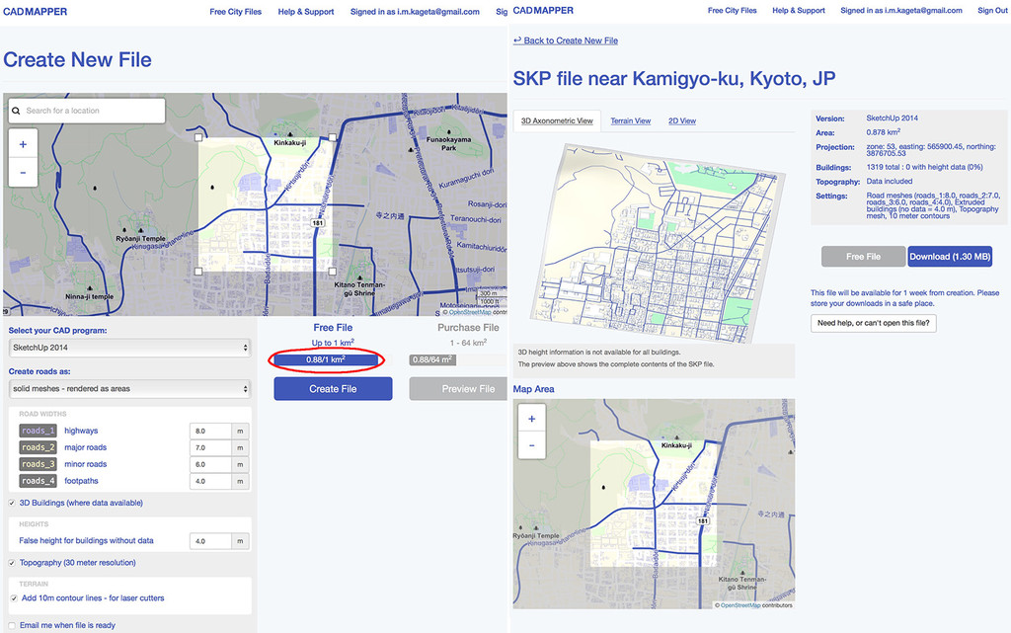Zoom out on Map Area preview map
This screenshot has height=633, width=1011.
(532, 445)
